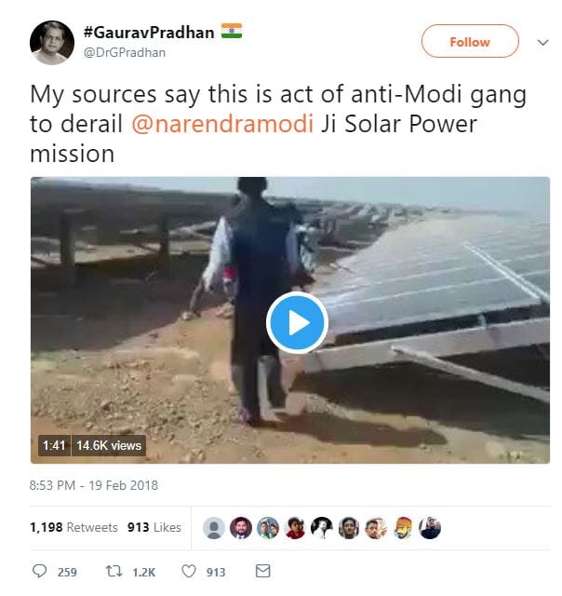
Task: Play the solar panel video
Action: (296, 322)
